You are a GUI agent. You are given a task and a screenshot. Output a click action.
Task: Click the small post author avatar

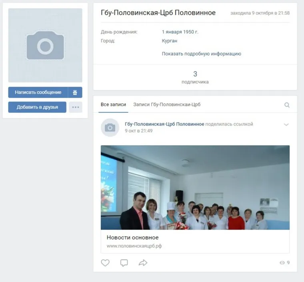pos(110,128)
